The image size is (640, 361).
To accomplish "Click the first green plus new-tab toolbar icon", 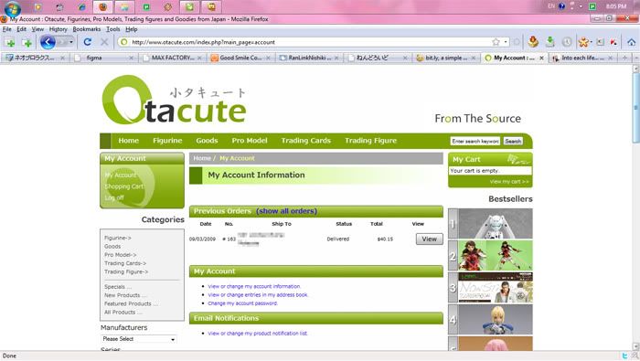I will [x=10, y=42].
